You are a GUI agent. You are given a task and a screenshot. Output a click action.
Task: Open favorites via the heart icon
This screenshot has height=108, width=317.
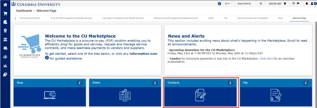tap(294, 4)
